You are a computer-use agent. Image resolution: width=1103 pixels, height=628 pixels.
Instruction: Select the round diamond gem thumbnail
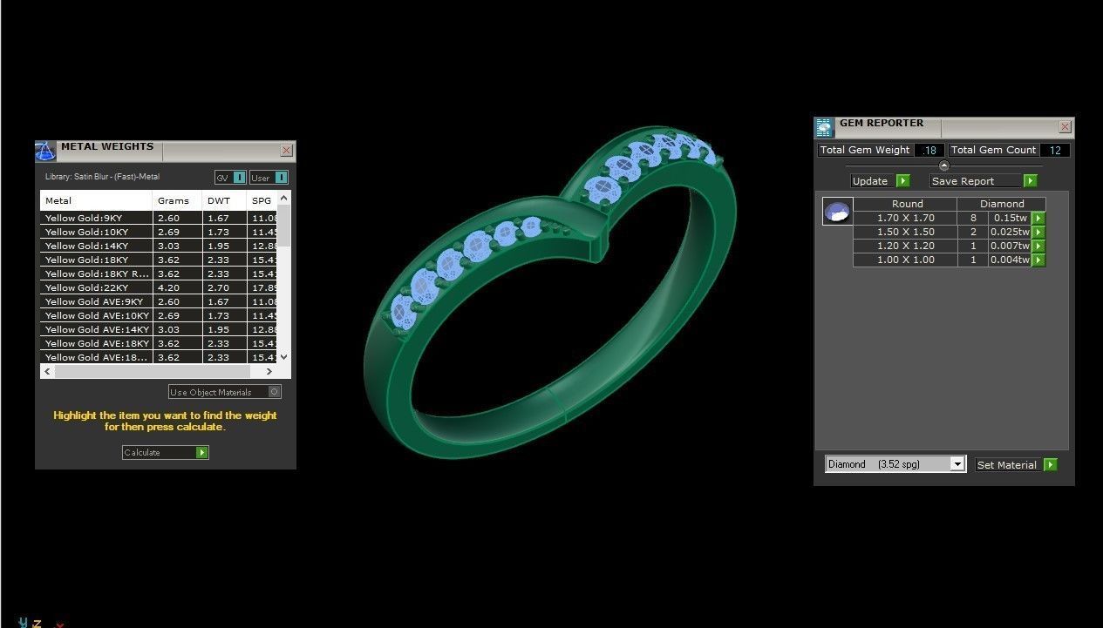click(837, 211)
